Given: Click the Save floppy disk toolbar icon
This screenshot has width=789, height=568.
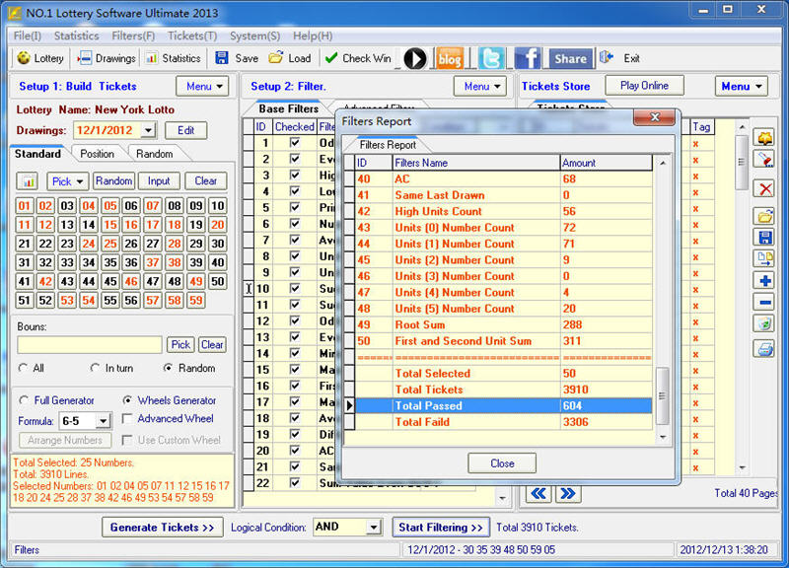Looking at the screenshot, I should (x=222, y=58).
